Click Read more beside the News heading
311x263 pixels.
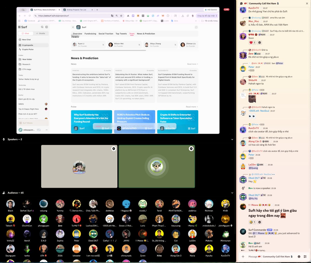[x=192, y=64]
